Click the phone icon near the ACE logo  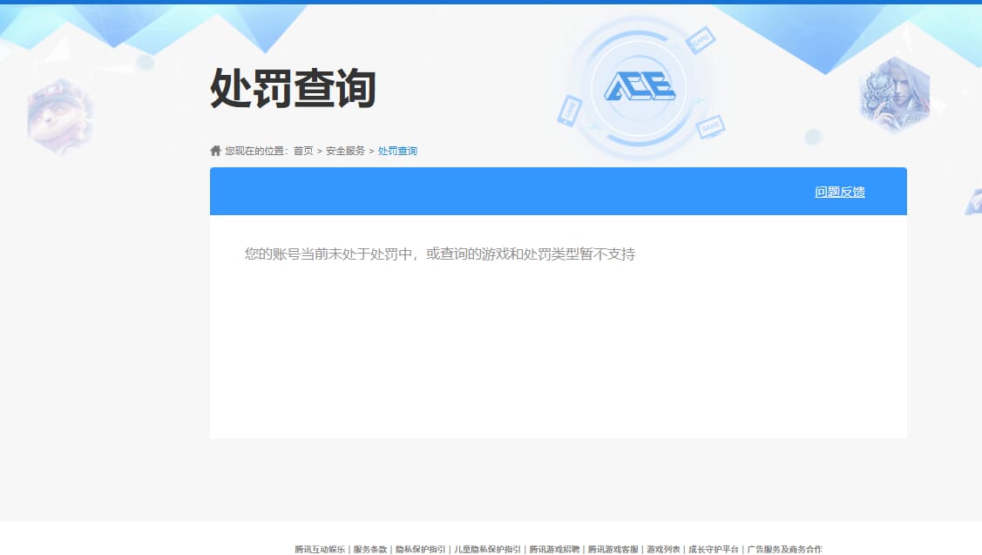(569, 112)
